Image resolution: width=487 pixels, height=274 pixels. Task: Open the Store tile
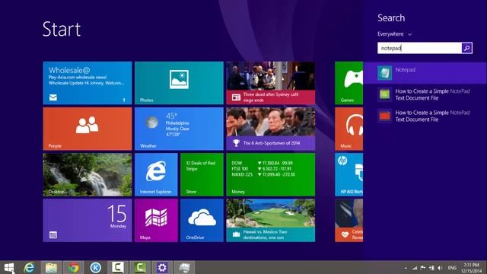[202, 174]
